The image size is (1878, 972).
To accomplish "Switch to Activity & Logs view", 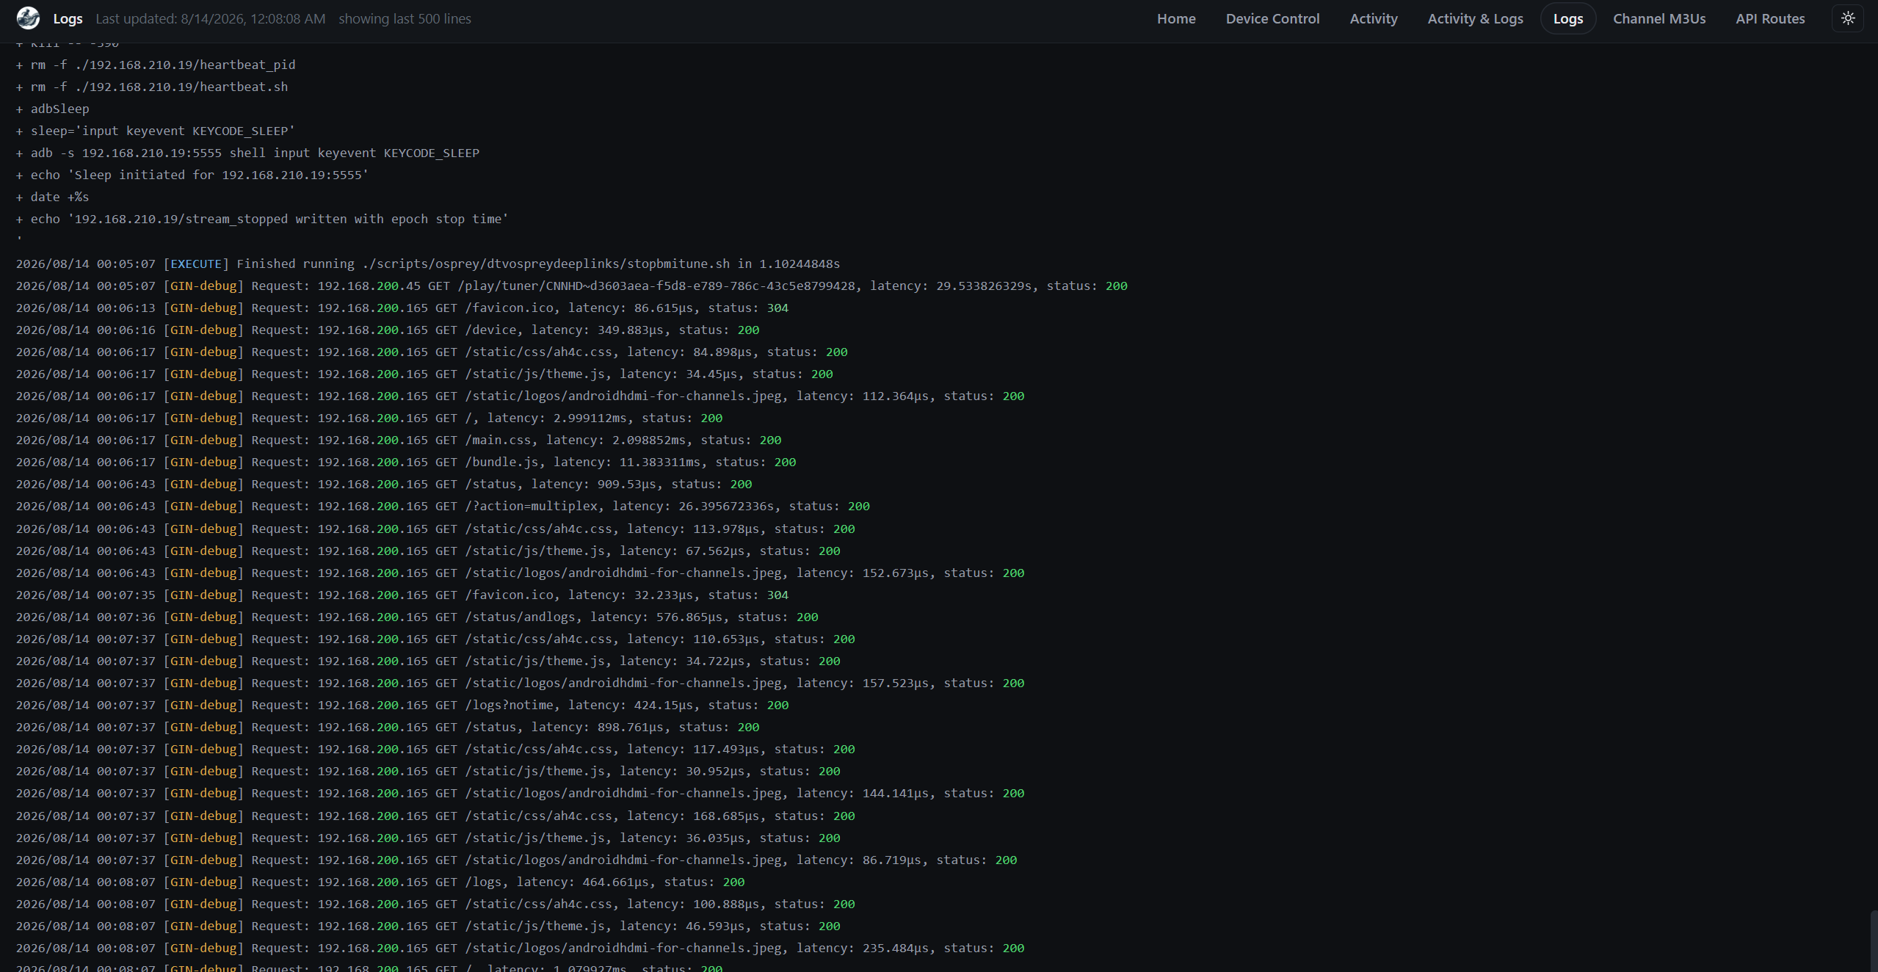I will click(1475, 18).
